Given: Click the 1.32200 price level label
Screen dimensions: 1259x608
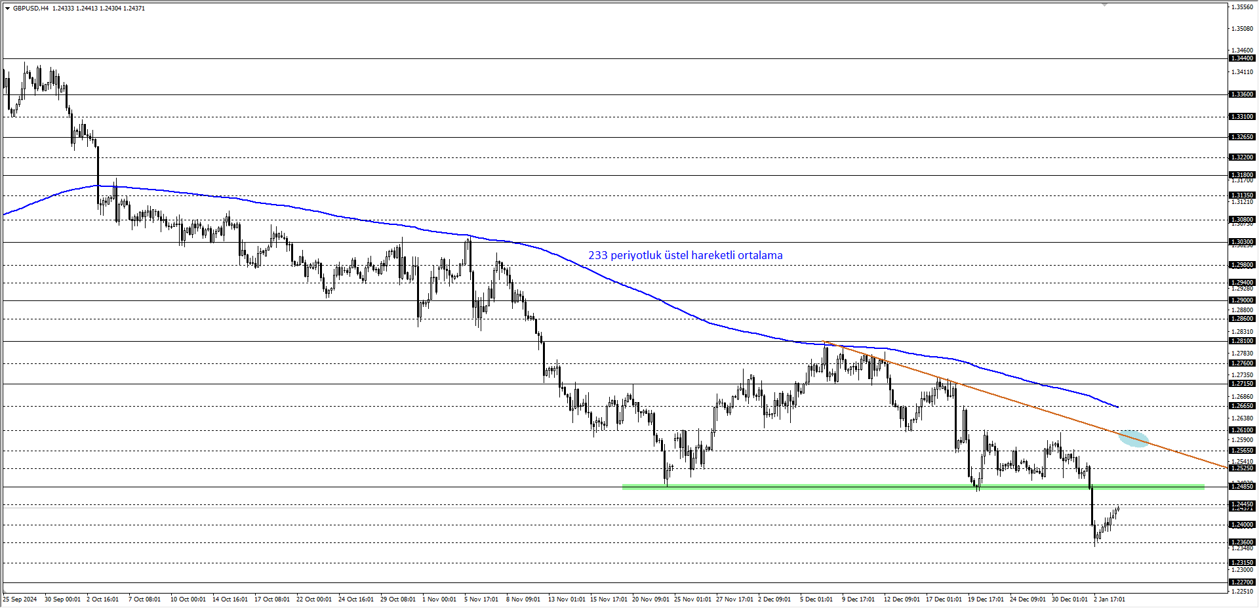Looking at the screenshot, I should click(x=1242, y=157).
